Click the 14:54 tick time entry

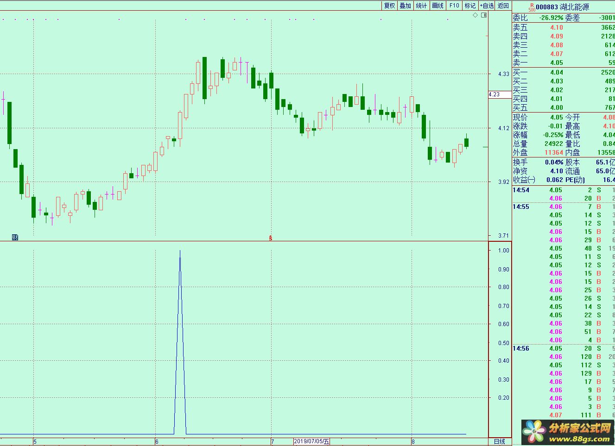coord(521,190)
